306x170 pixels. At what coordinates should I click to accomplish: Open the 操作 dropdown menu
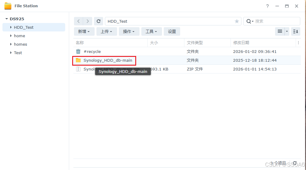pyautogui.click(x=129, y=31)
